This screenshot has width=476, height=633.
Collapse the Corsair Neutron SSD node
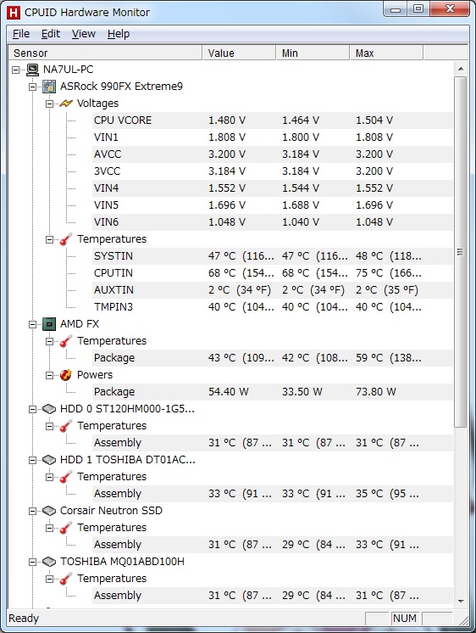tap(33, 511)
